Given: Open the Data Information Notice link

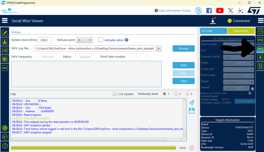Looking at the screenshot, I should click(175, 11).
